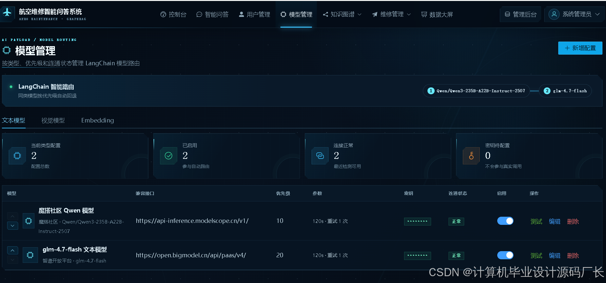Click the 优先级 column header
The width and height of the screenshot is (606, 283).
283,193
